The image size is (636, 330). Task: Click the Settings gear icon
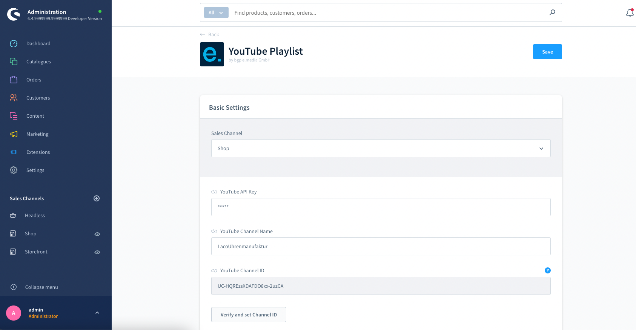[14, 170]
